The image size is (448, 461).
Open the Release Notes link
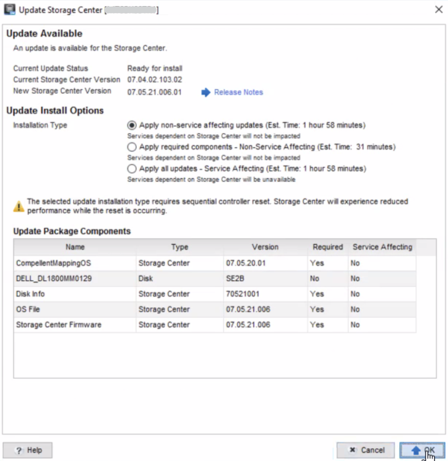[238, 92]
